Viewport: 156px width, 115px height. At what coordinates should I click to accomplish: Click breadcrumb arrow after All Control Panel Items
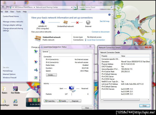34,7
